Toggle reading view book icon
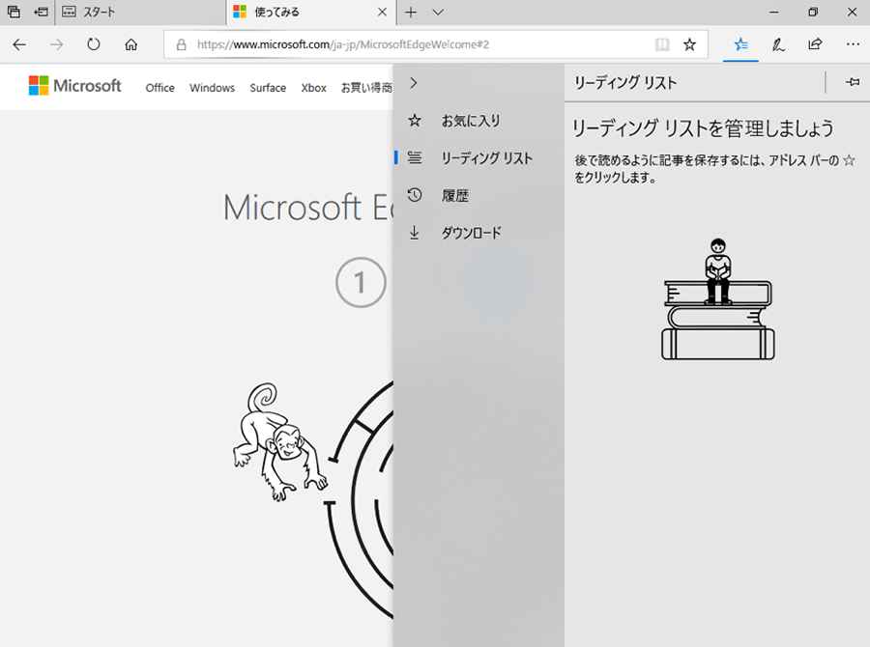Viewport: 870px width, 647px height. [x=662, y=44]
